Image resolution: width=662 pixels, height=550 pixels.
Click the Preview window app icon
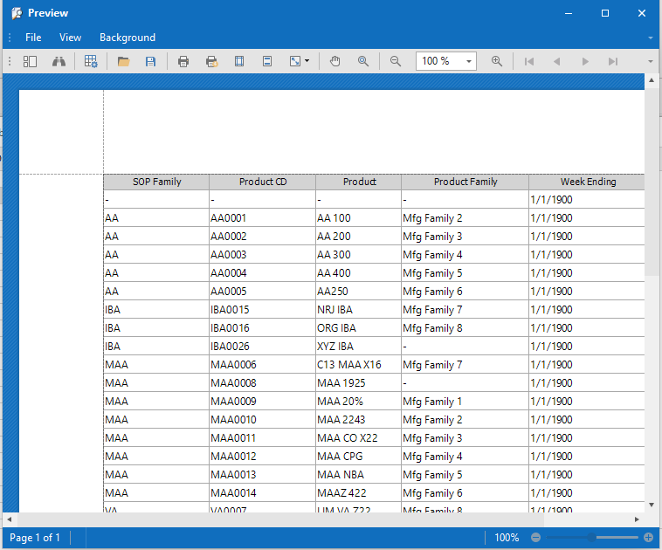click(x=17, y=13)
